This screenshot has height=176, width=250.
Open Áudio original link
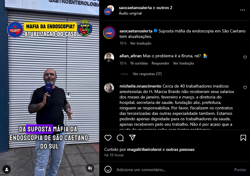130,13
